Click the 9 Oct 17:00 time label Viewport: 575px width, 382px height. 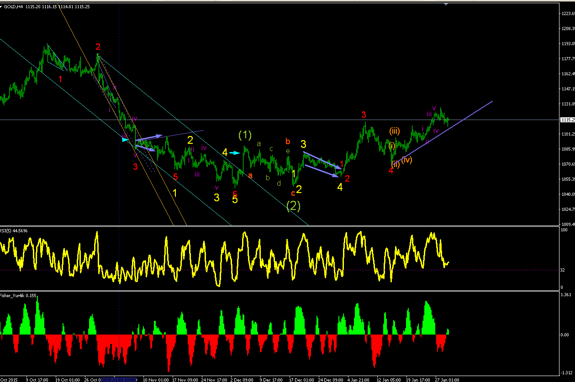point(37,379)
